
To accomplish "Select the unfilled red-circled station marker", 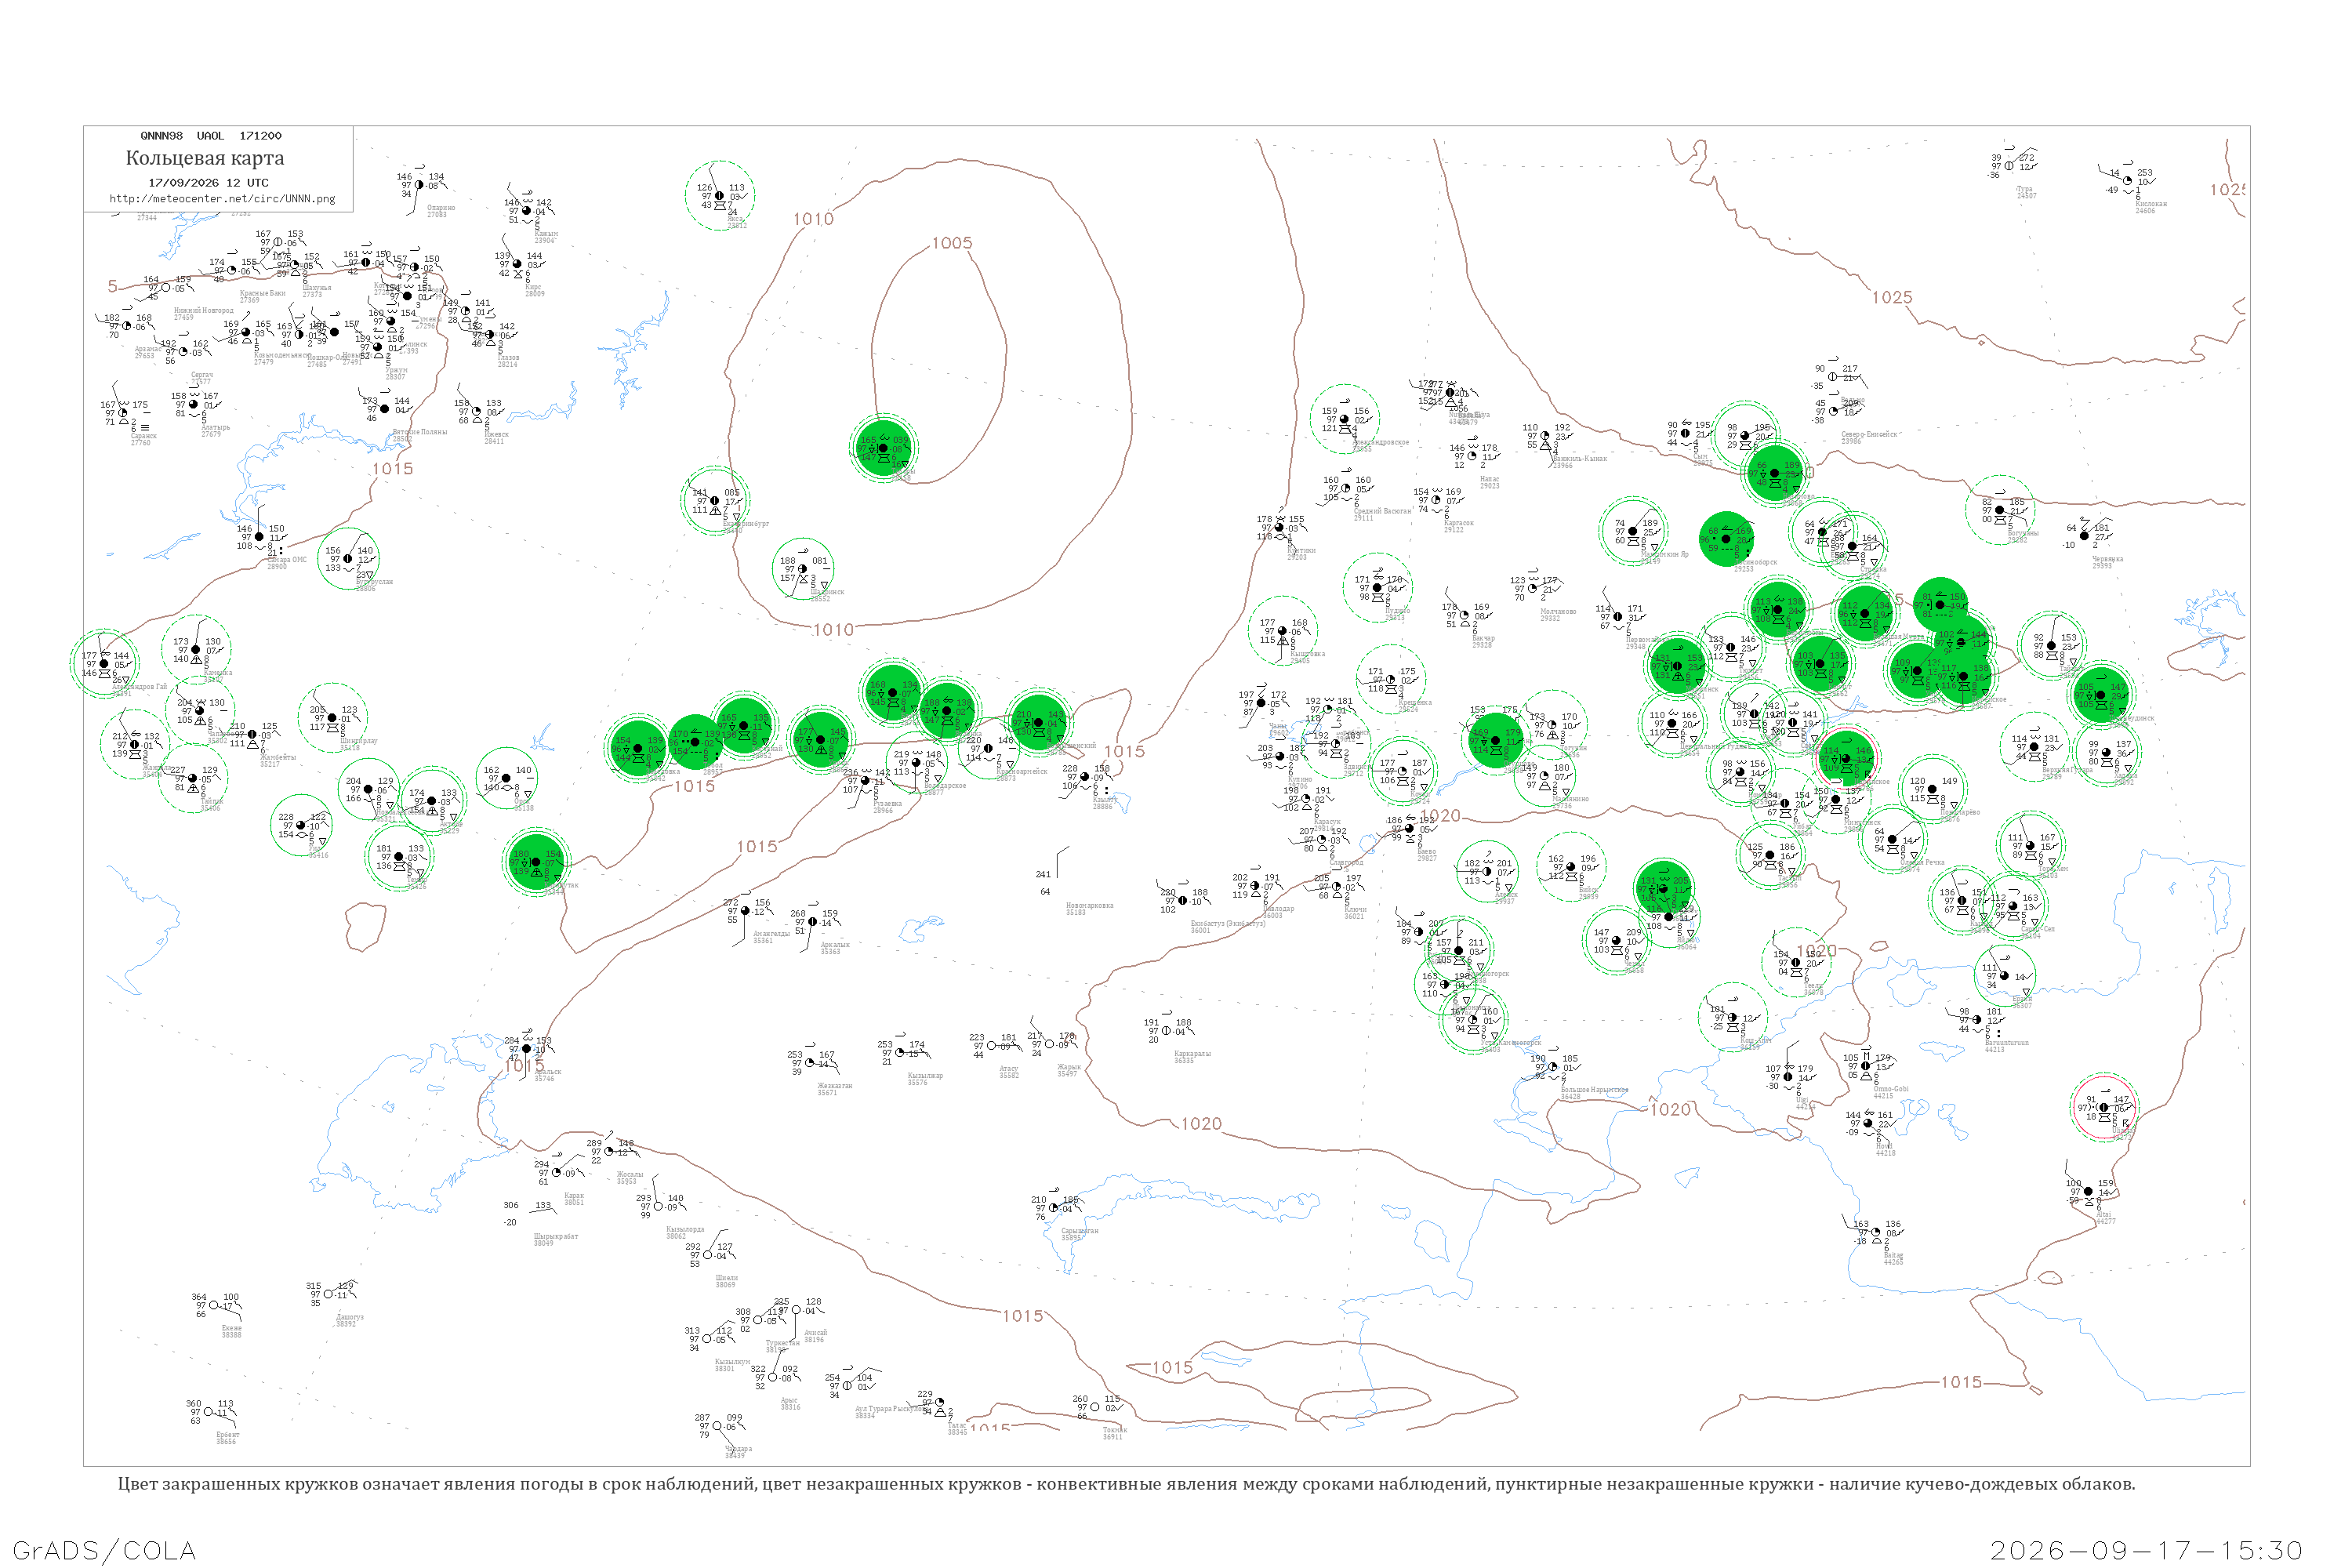I will click(2104, 1108).
